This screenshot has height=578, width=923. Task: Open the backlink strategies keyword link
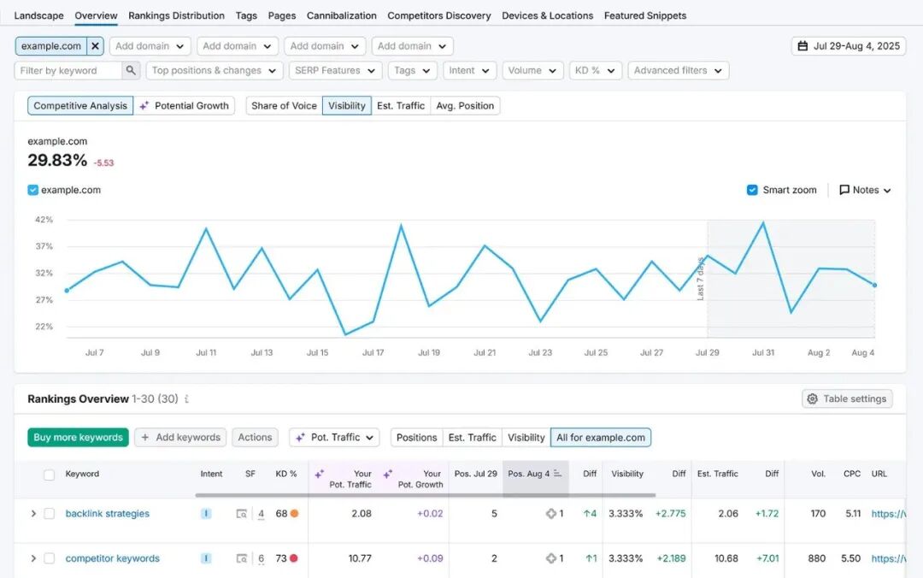tap(107, 514)
